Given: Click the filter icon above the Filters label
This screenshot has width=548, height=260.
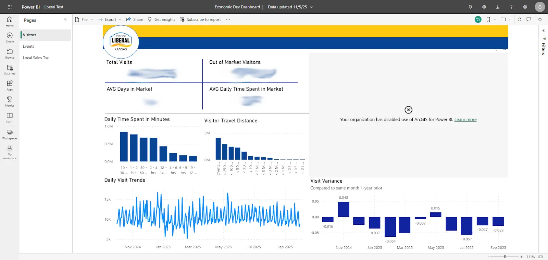Looking at the screenshot, I should coord(544,39).
